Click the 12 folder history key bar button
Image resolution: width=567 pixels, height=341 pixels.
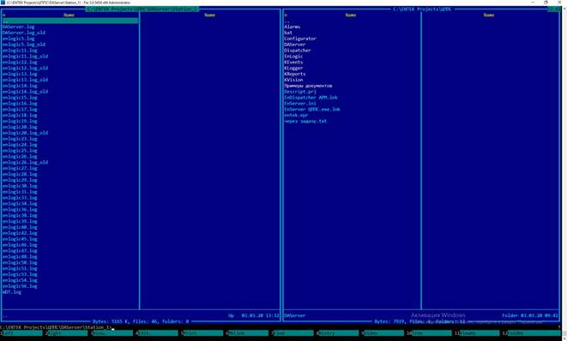[532, 333]
